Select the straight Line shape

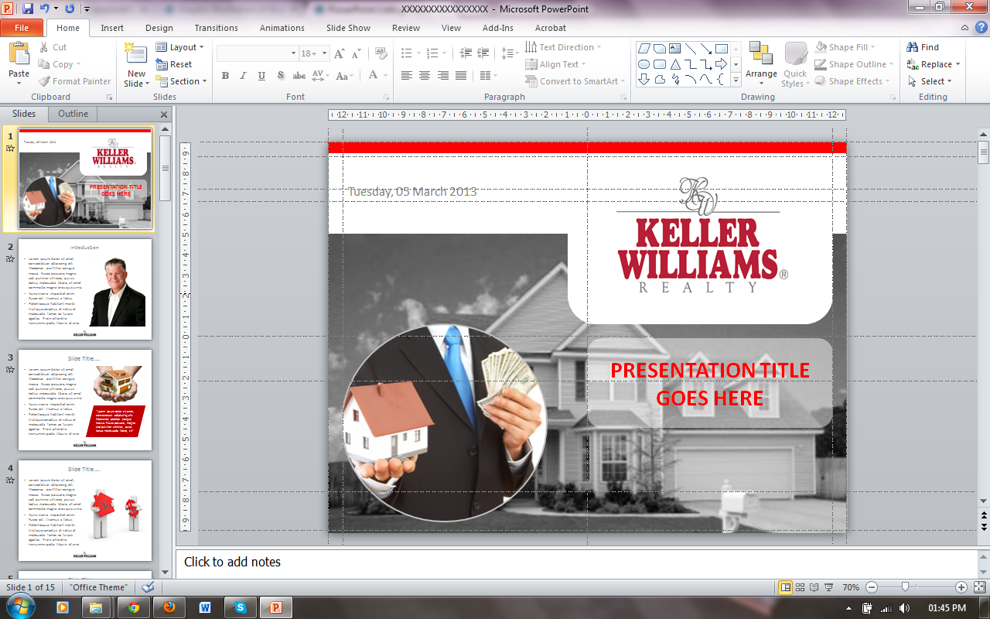(691, 49)
